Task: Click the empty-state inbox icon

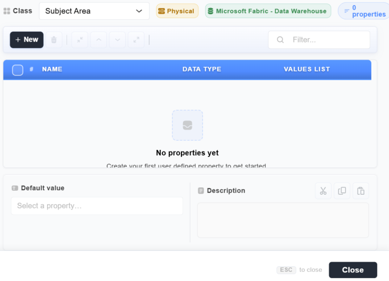Action: pyautogui.click(x=188, y=125)
